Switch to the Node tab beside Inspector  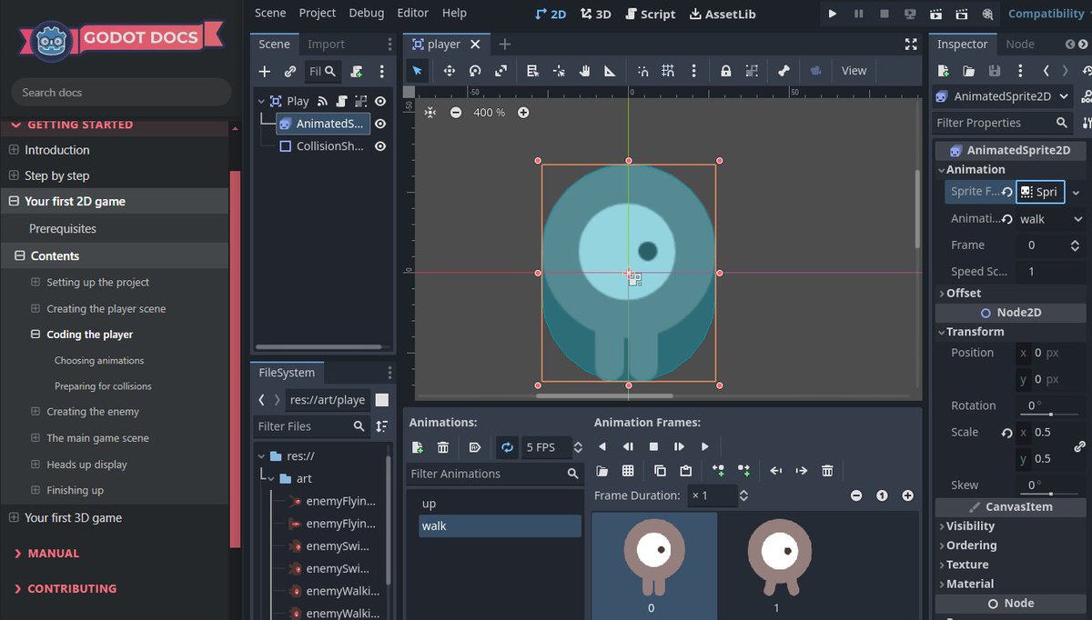point(1019,44)
